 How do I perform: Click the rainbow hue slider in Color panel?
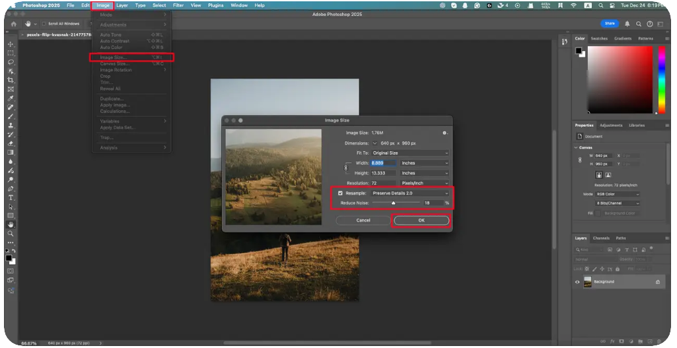(x=662, y=80)
